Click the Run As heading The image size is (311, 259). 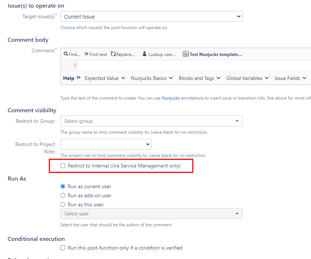17,178
